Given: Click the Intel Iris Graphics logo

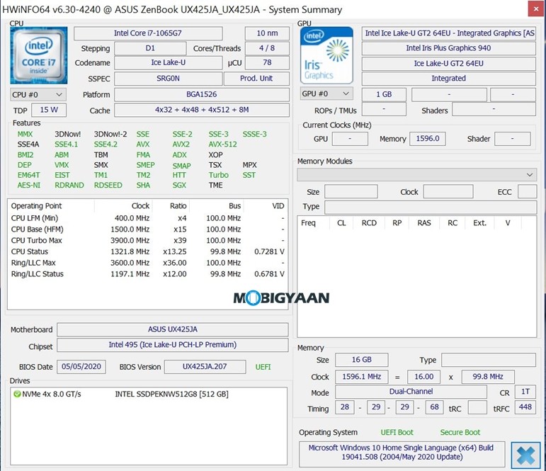Looking at the screenshot, I should pyautogui.click(x=326, y=55).
